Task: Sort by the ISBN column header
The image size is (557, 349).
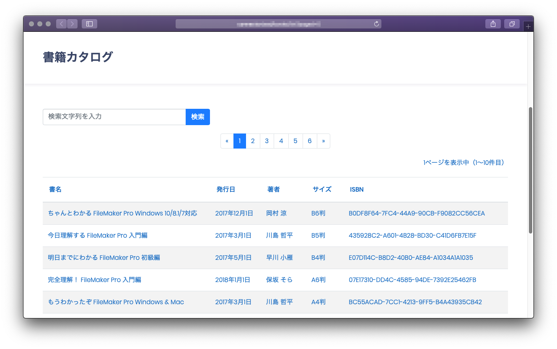Action: [x=357, y=190]
